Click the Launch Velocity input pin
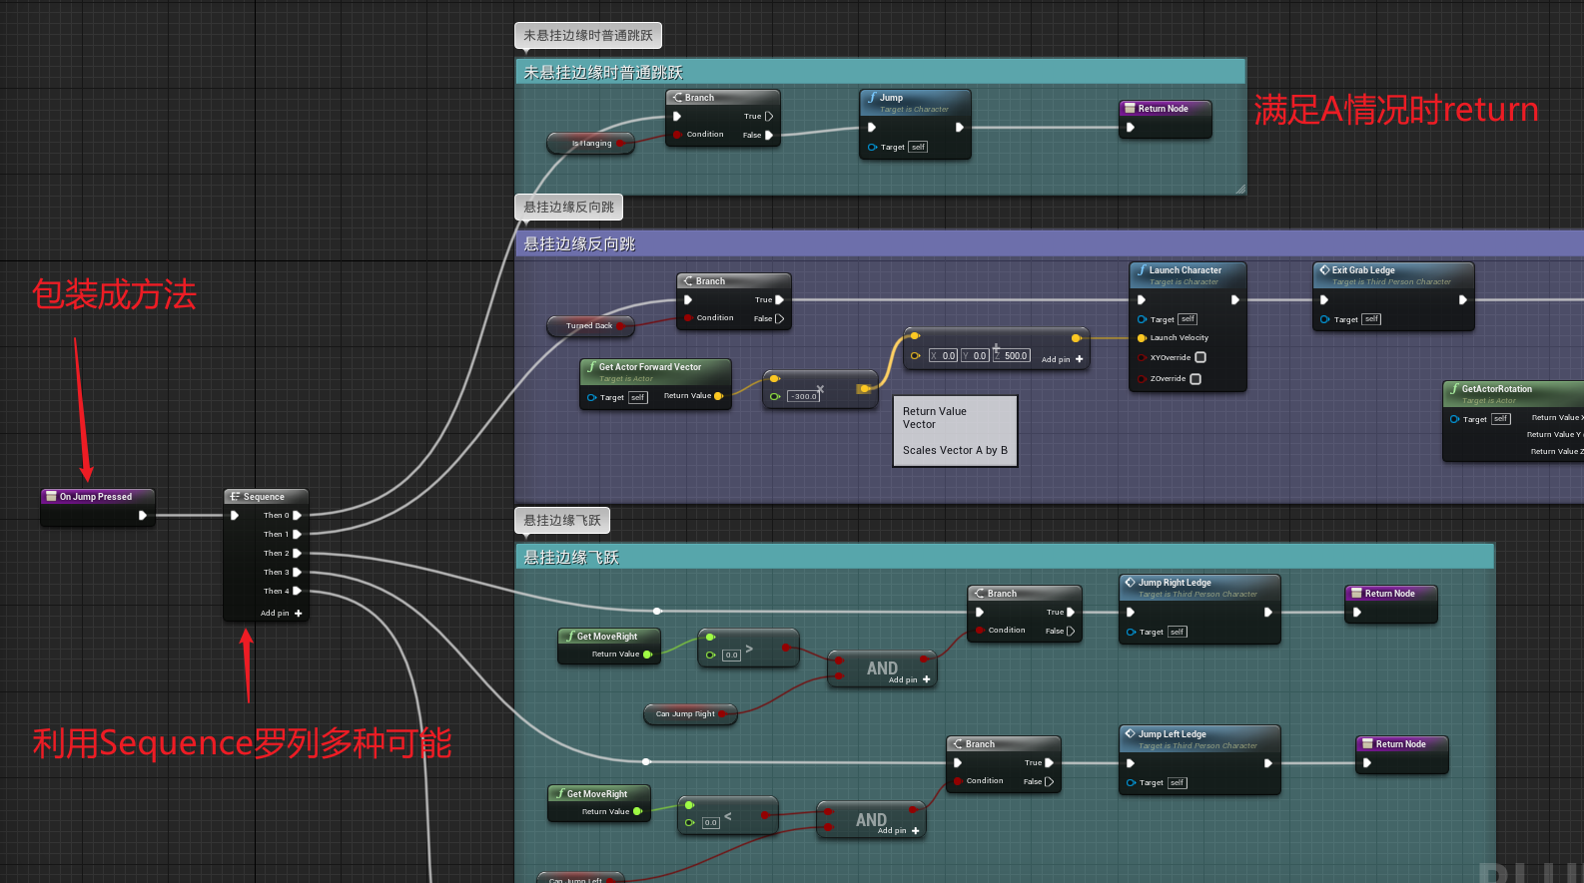 pos(1142,338)
